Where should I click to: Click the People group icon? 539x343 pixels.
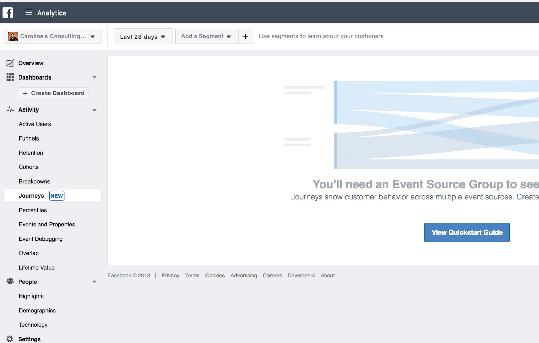(10, 281)
